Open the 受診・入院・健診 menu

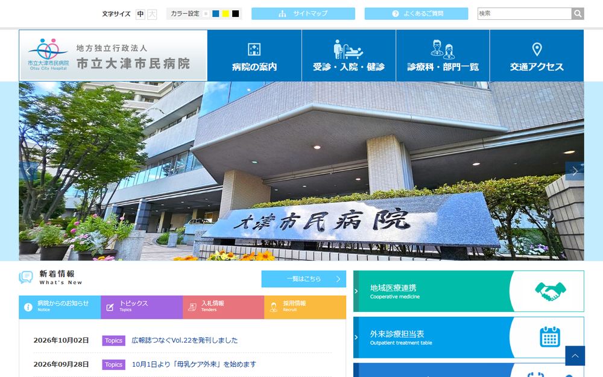click(349, 55)
